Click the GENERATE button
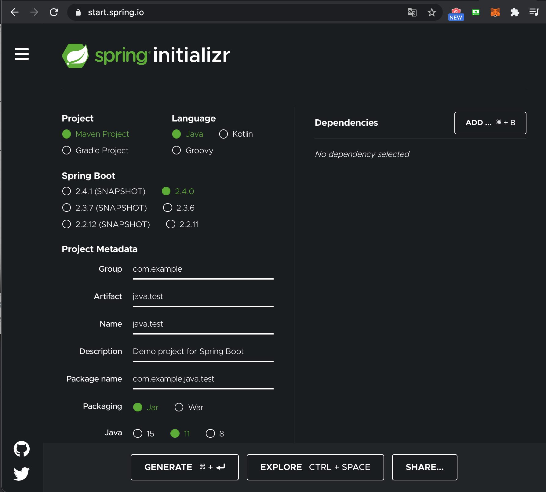Screen dimensions: 546x492 click(185, 467)
